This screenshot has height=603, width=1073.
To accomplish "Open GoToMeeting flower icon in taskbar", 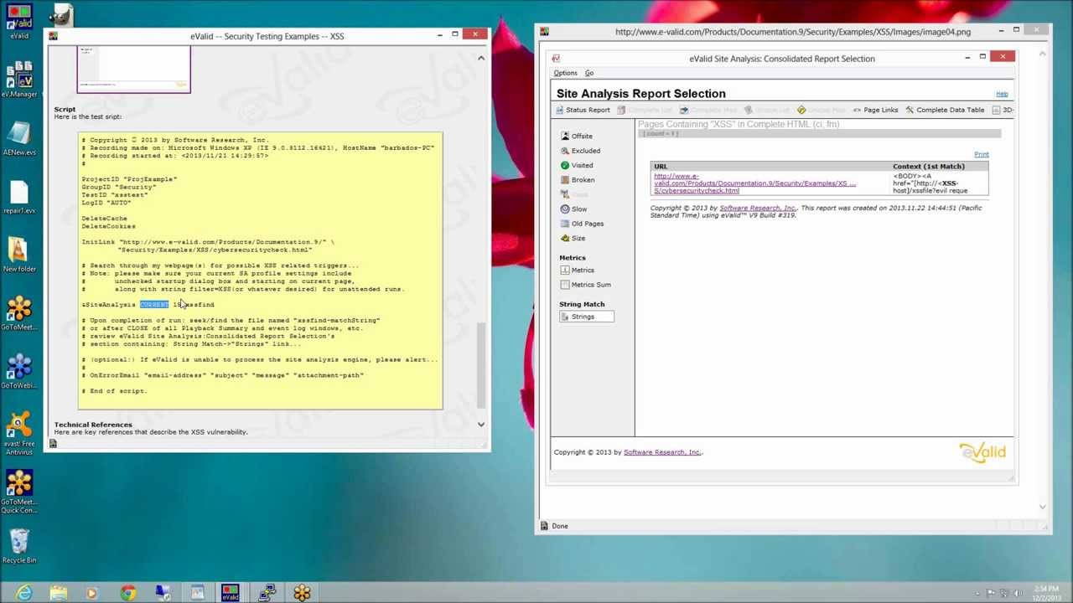I will (302, 593).
